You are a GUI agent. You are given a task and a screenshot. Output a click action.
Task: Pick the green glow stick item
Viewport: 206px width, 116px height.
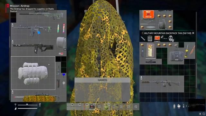pos(58,28)
